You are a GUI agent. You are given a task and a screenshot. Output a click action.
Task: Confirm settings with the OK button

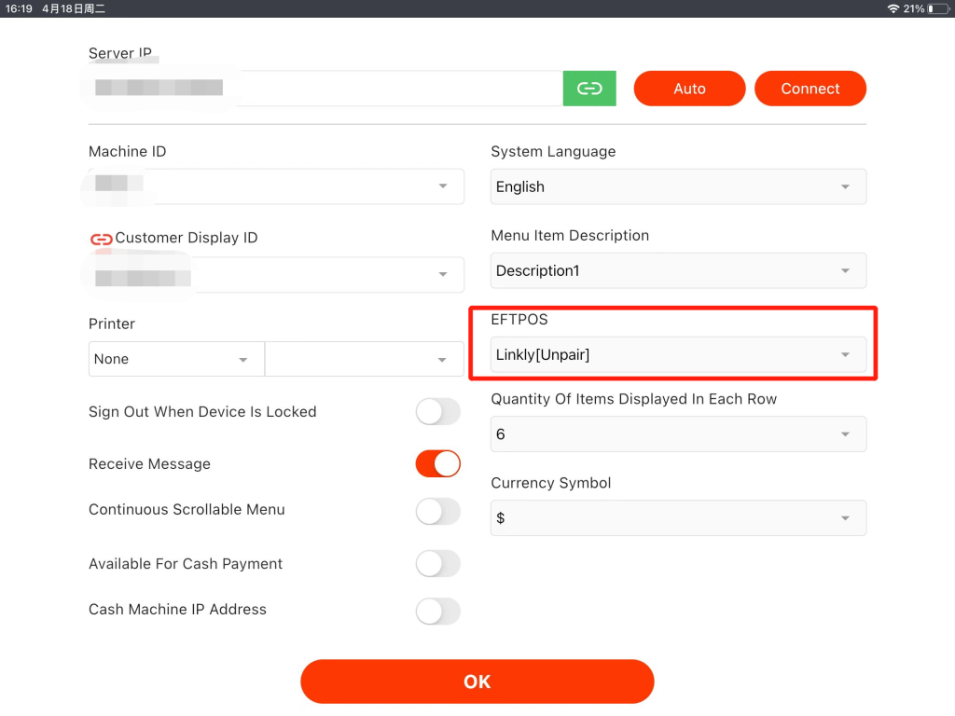pyautogui.click(x=477, y=682)
